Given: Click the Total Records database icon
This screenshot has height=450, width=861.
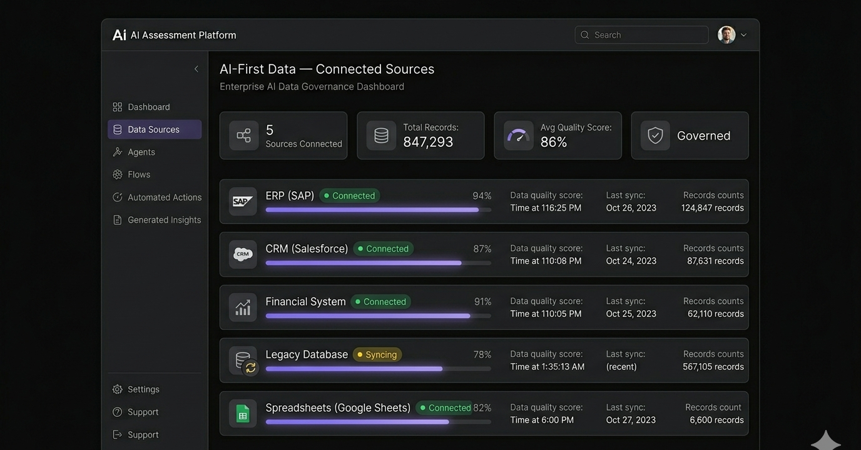Looking at the screenshot, I should (381, 136).
